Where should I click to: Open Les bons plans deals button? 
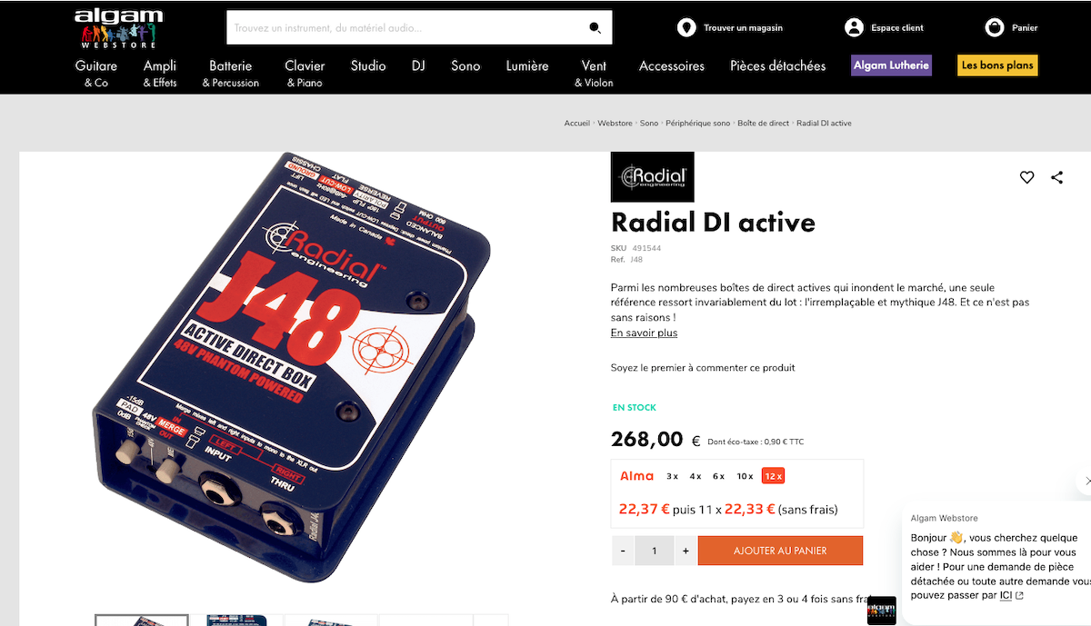(x=997, y=65)
